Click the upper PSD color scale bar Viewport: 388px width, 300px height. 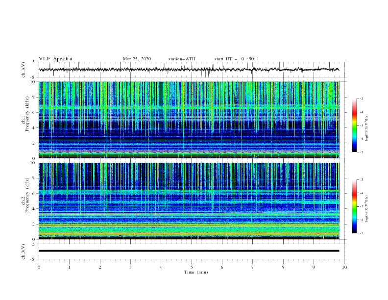(354, 125)
